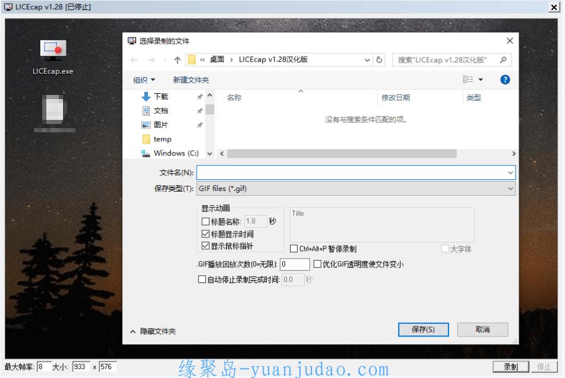Click the 停止 button in LICEcap
Viewport: 565px width, 378px height.
pos(544,367)
